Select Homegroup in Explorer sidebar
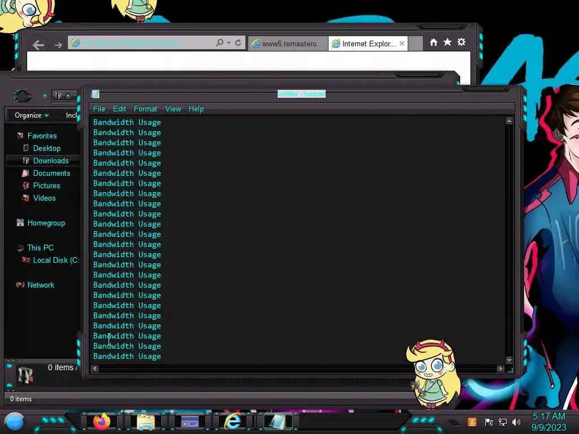This screenshot has height=434, width=579. 46,223
